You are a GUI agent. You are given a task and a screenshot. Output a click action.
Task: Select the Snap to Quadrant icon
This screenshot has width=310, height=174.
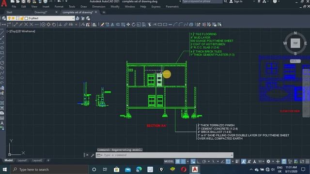click(48, 25)
